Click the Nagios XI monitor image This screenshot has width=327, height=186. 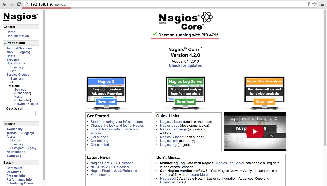pyautogui.click(x=106, y=93)
